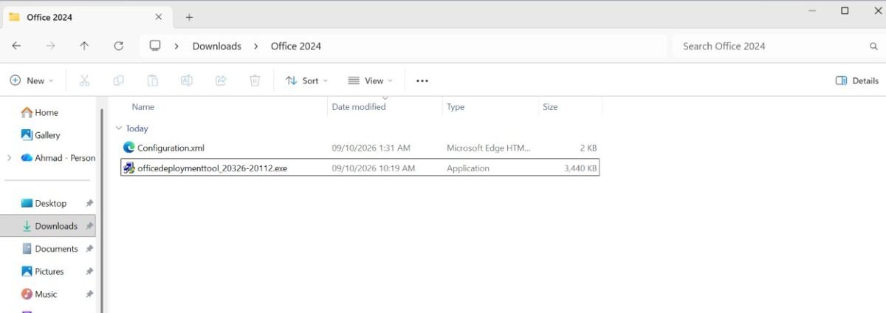Click Downloads in the address breadcrumb
This screenshot has width=886, height=313.
217,46
